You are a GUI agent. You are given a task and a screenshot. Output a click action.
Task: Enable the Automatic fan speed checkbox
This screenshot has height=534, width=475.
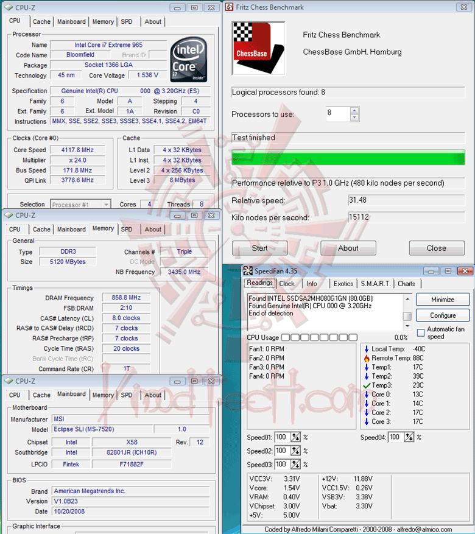click(x=421, y=332)
